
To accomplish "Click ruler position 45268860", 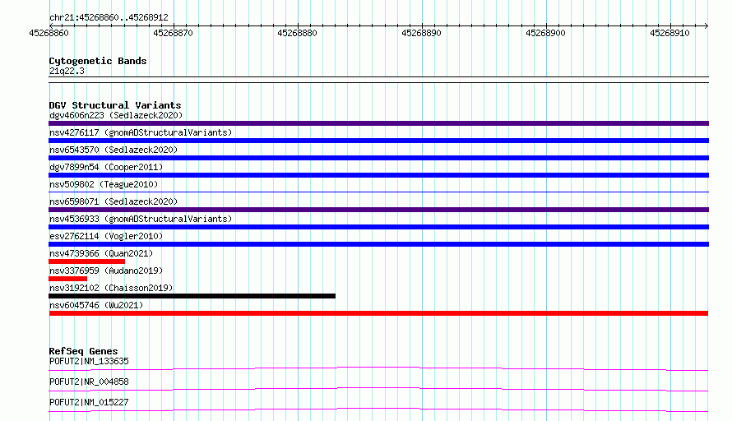I will 49,33.
